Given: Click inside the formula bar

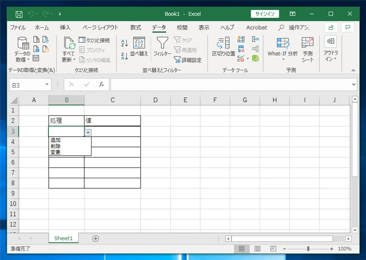Looking at the screenshot, I should click(231, 84).
